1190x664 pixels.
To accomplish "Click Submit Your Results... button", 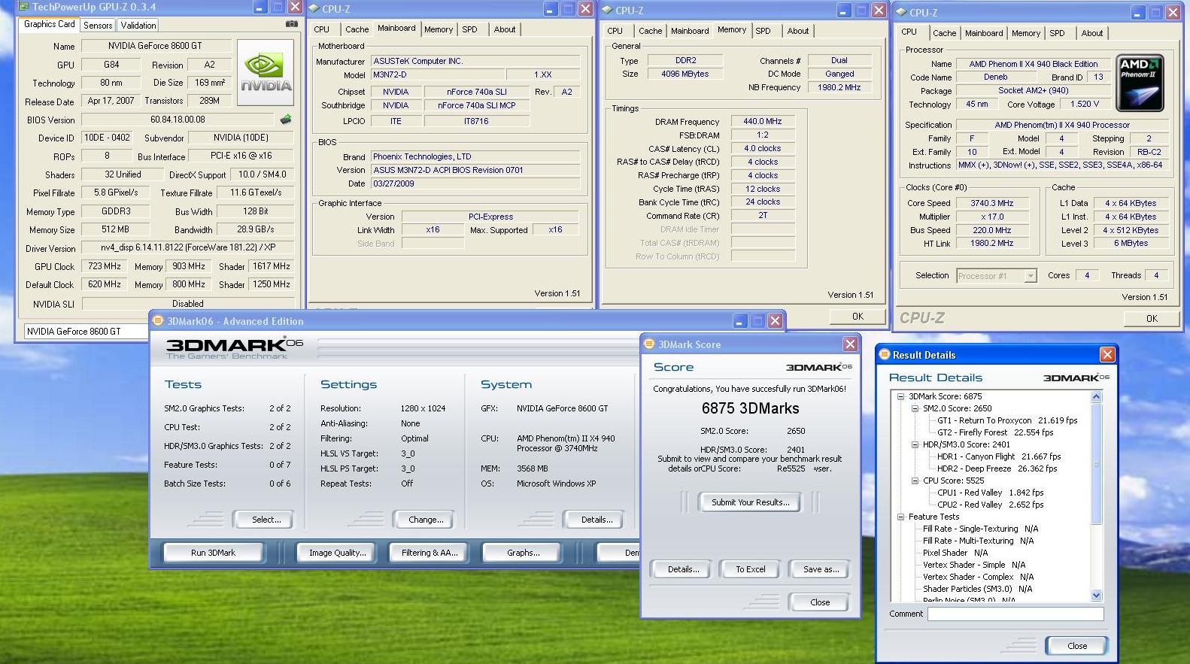I will point(750,502).
